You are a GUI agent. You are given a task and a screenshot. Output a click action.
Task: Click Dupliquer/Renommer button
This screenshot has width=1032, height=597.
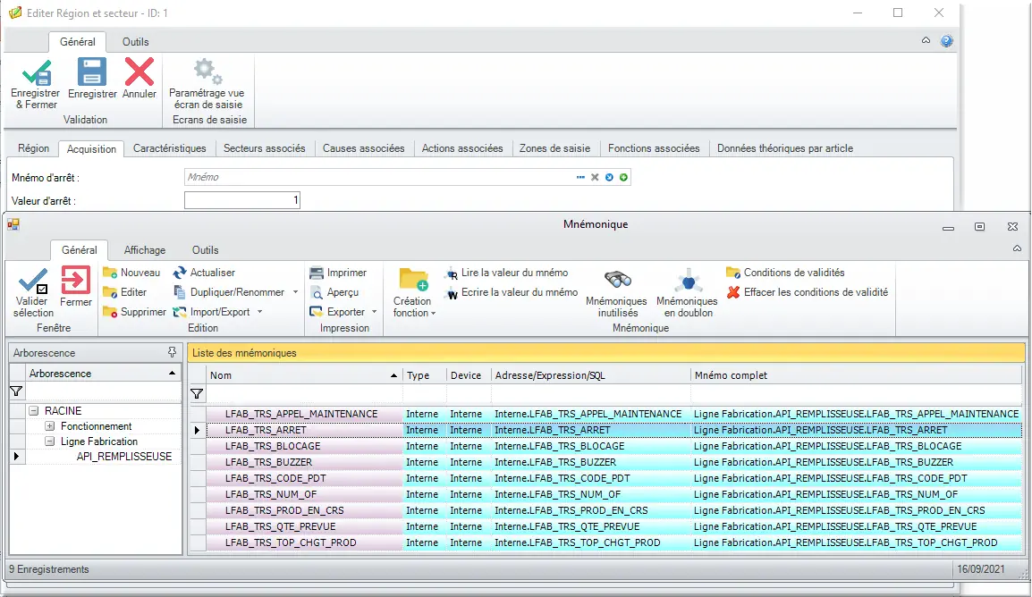pos(229,292)
